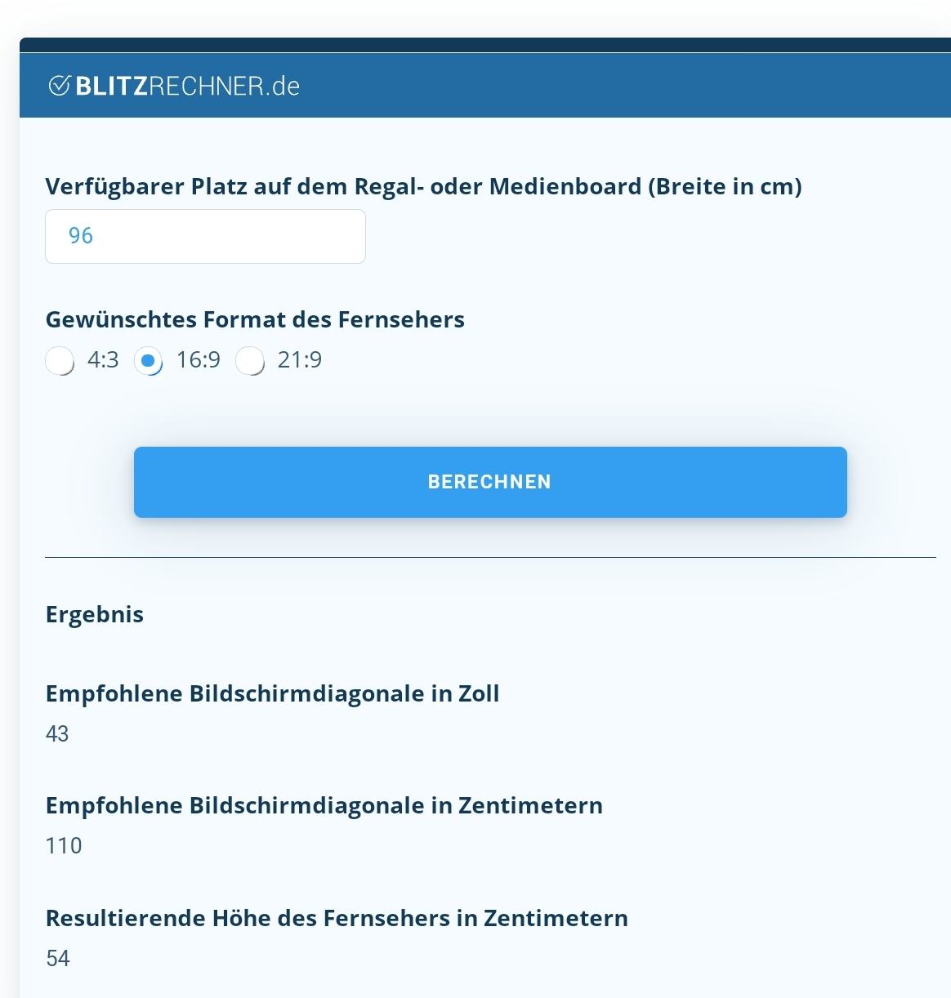
Task: Click the Gewünschtes Format des Fernsehers label
Action: (255, 319)
